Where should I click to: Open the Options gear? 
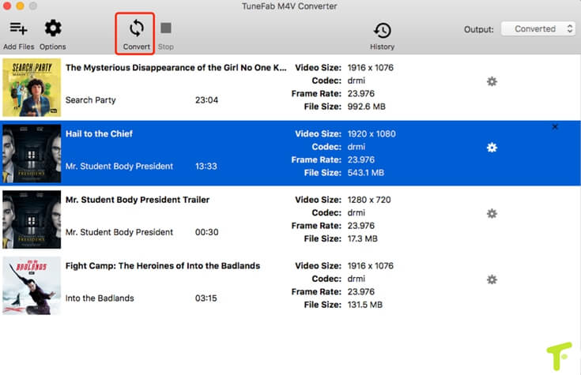53,28
